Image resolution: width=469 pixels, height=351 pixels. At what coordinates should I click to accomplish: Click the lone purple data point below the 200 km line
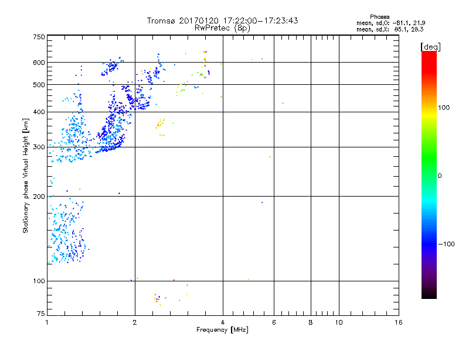262,202
